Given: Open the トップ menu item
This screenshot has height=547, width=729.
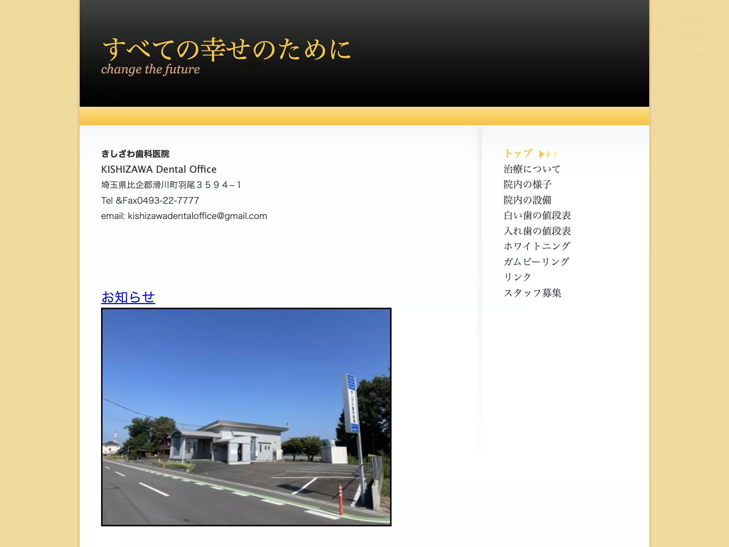Looking at the screenshot, I should [518, 153].
